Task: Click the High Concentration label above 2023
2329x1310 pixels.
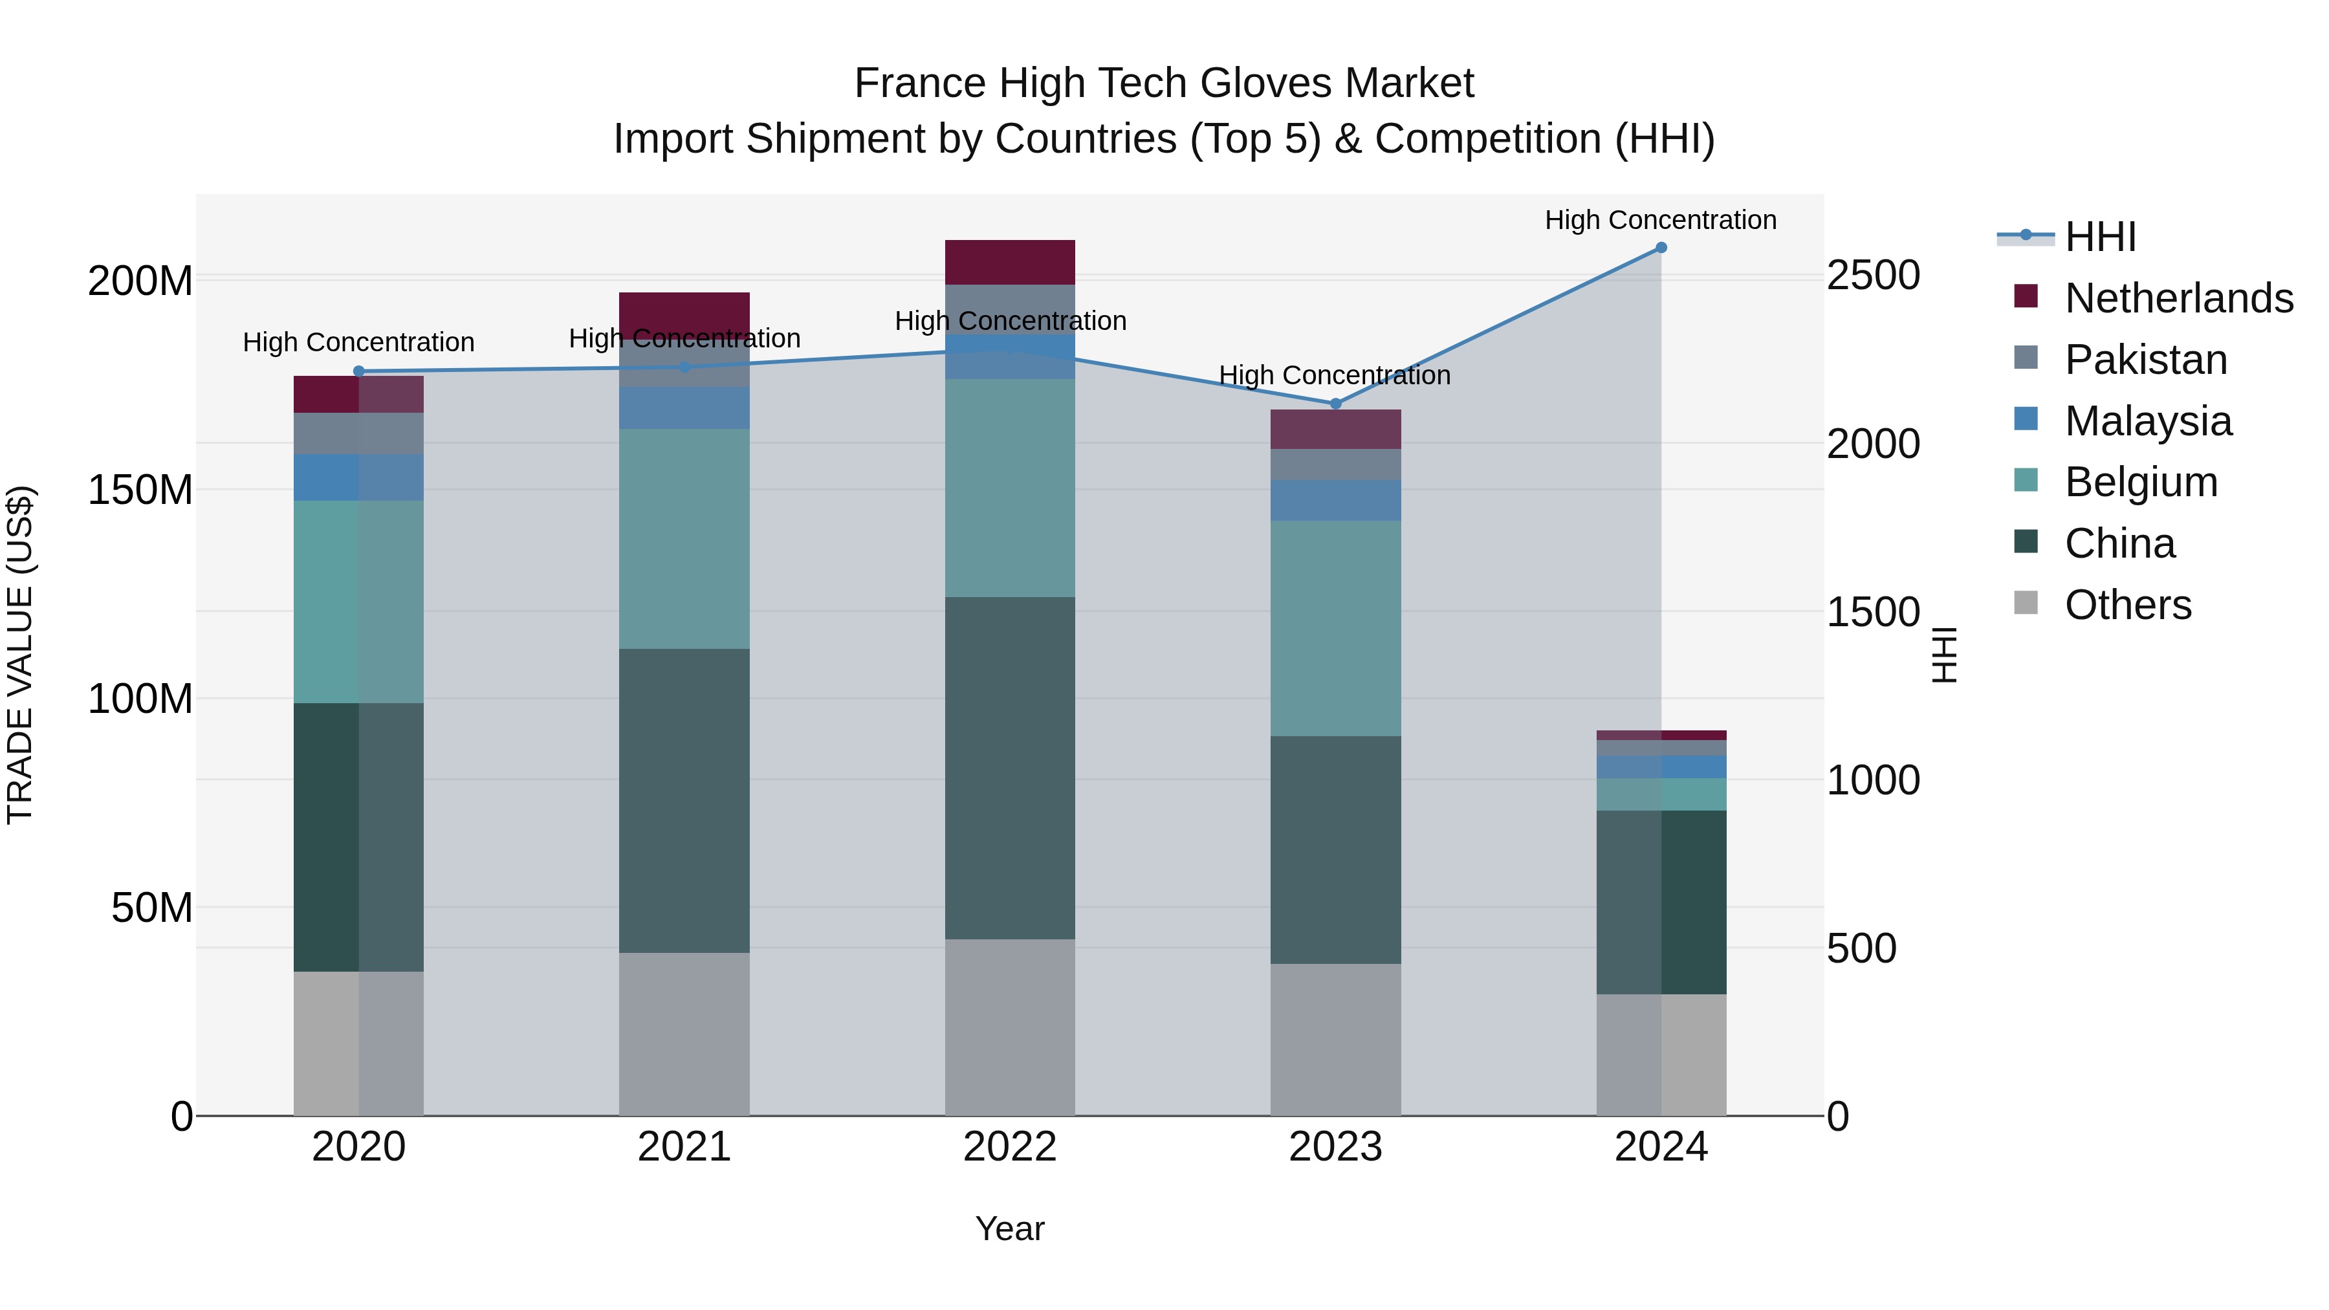Action: [1335, 375]
